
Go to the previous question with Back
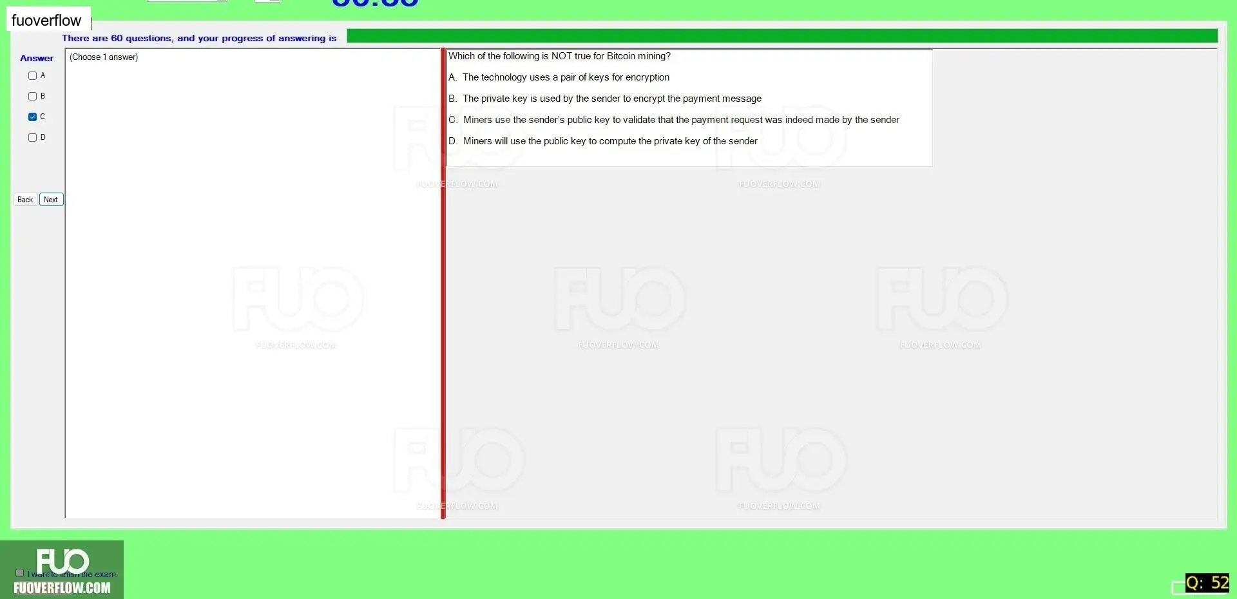[25, 200]
